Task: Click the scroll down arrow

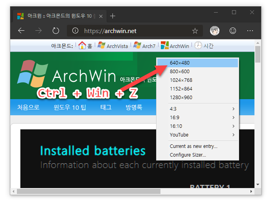Action: [x=258, y=185]
